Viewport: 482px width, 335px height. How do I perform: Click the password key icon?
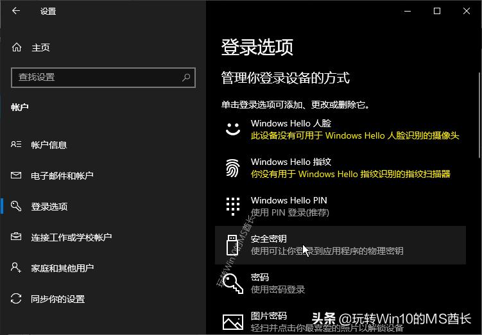[233, 284]
